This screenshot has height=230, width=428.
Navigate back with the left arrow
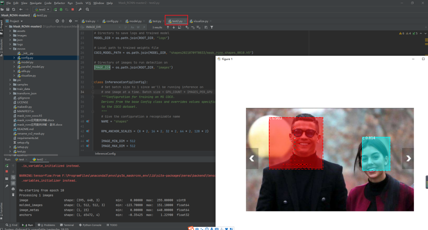coord(21,9)
